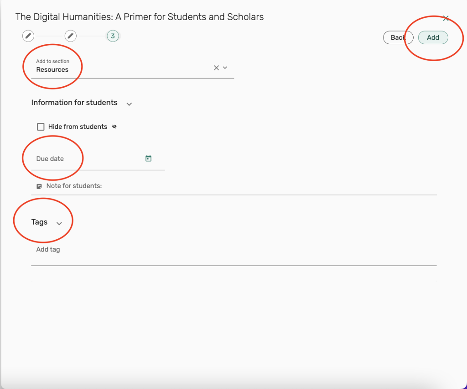Viewport: 467px width, 389px height.
Task: Enable the Hide from students checkbox
Action: [41, 127]
